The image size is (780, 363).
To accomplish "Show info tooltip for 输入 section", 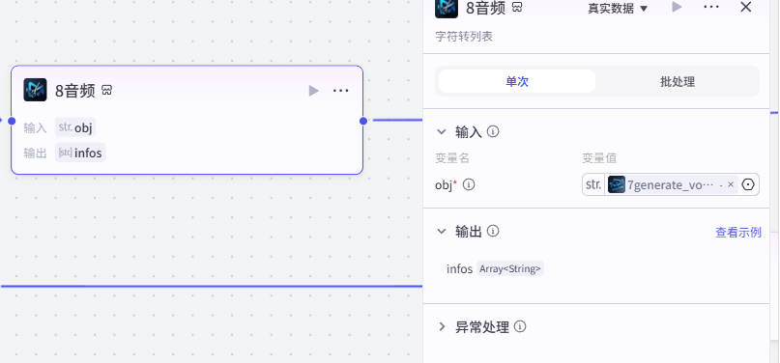I will [x=493, y=131].
